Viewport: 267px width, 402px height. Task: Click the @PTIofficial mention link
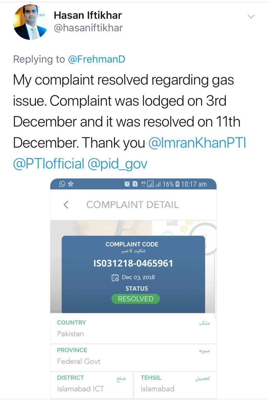(49, 164)
